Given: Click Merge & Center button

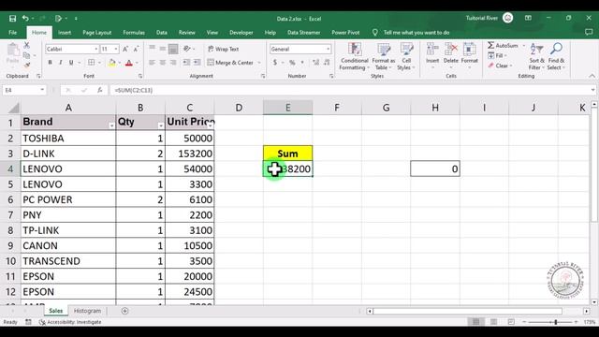Looking at the screenshot, I should coord(230,63).
